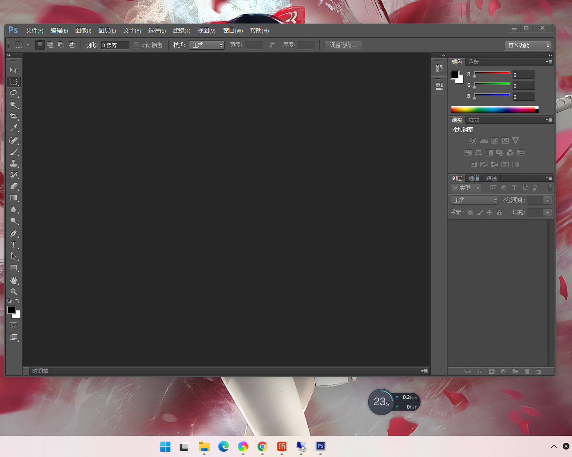Viewport: 572px width, 457px height.
Task: Toggle lock all padlock icon
Action: pos(499,213)
